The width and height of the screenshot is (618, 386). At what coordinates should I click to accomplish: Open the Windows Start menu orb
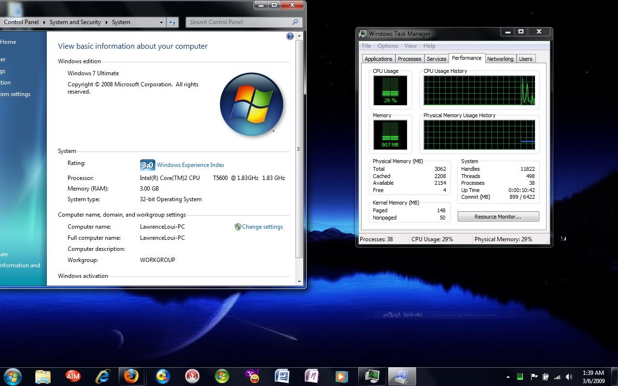pyautogui.click(x=12, y=376)
